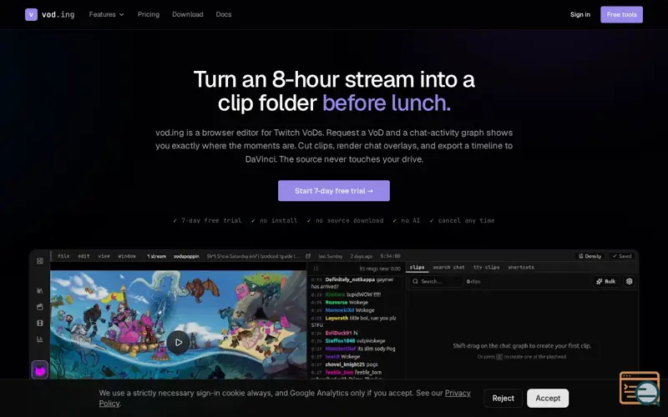
Task: Click EvilDuck91 chat username
Action: [x=338, y=333]
